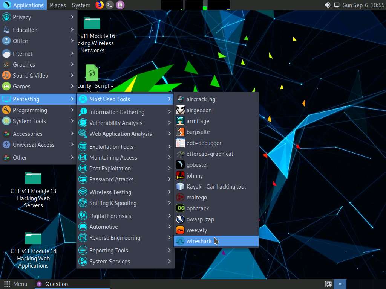This screenshot has height=289, width=386.
Task: Open the Places menu
Action: (57, 5)
